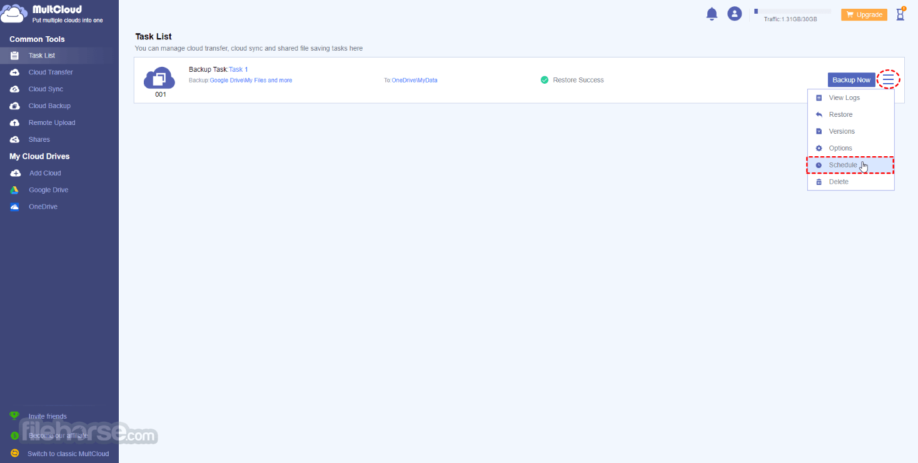Toggle the task's three-line menu button
This screenshot has height=463, width=918.
888,79
